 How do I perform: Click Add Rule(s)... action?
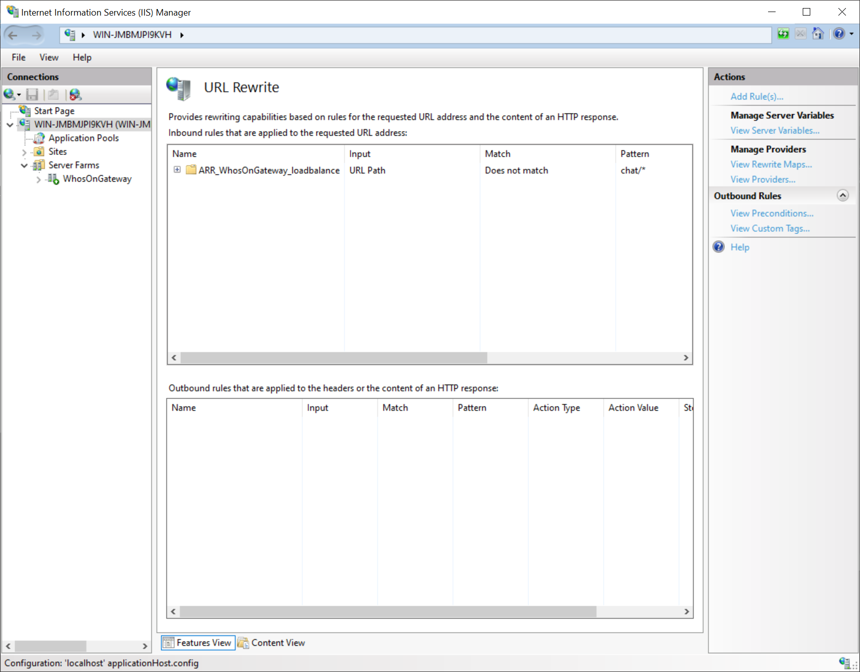757,96
